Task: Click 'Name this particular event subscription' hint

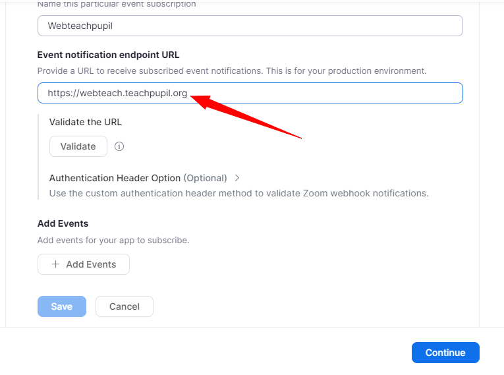Action: click(117, 5)
